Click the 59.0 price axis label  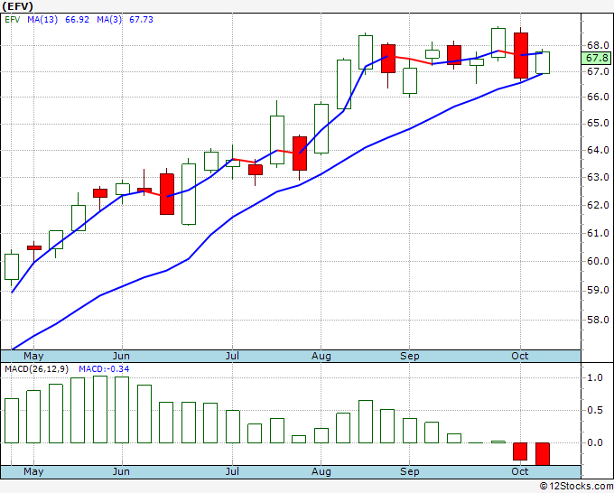(598, 290)
